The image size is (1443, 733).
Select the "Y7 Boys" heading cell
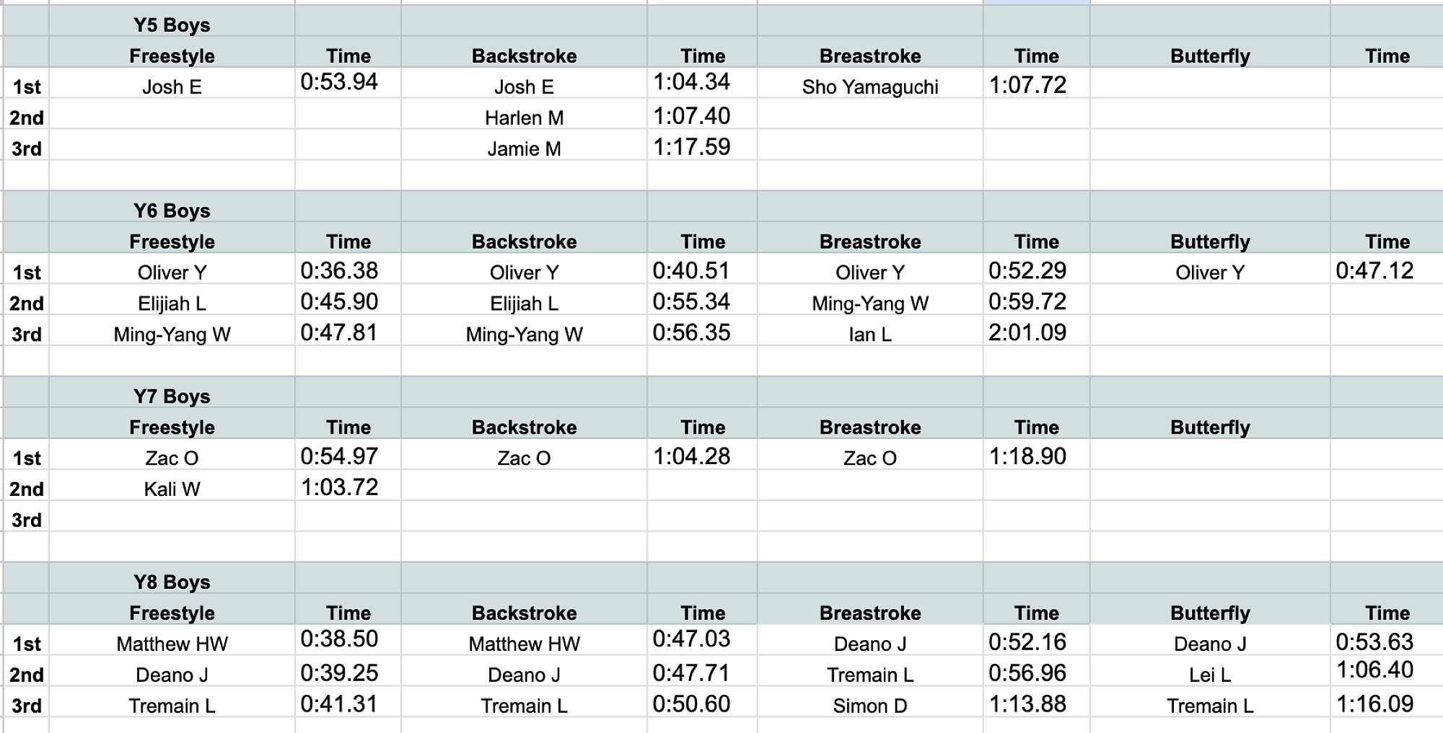tap(172, 396)
